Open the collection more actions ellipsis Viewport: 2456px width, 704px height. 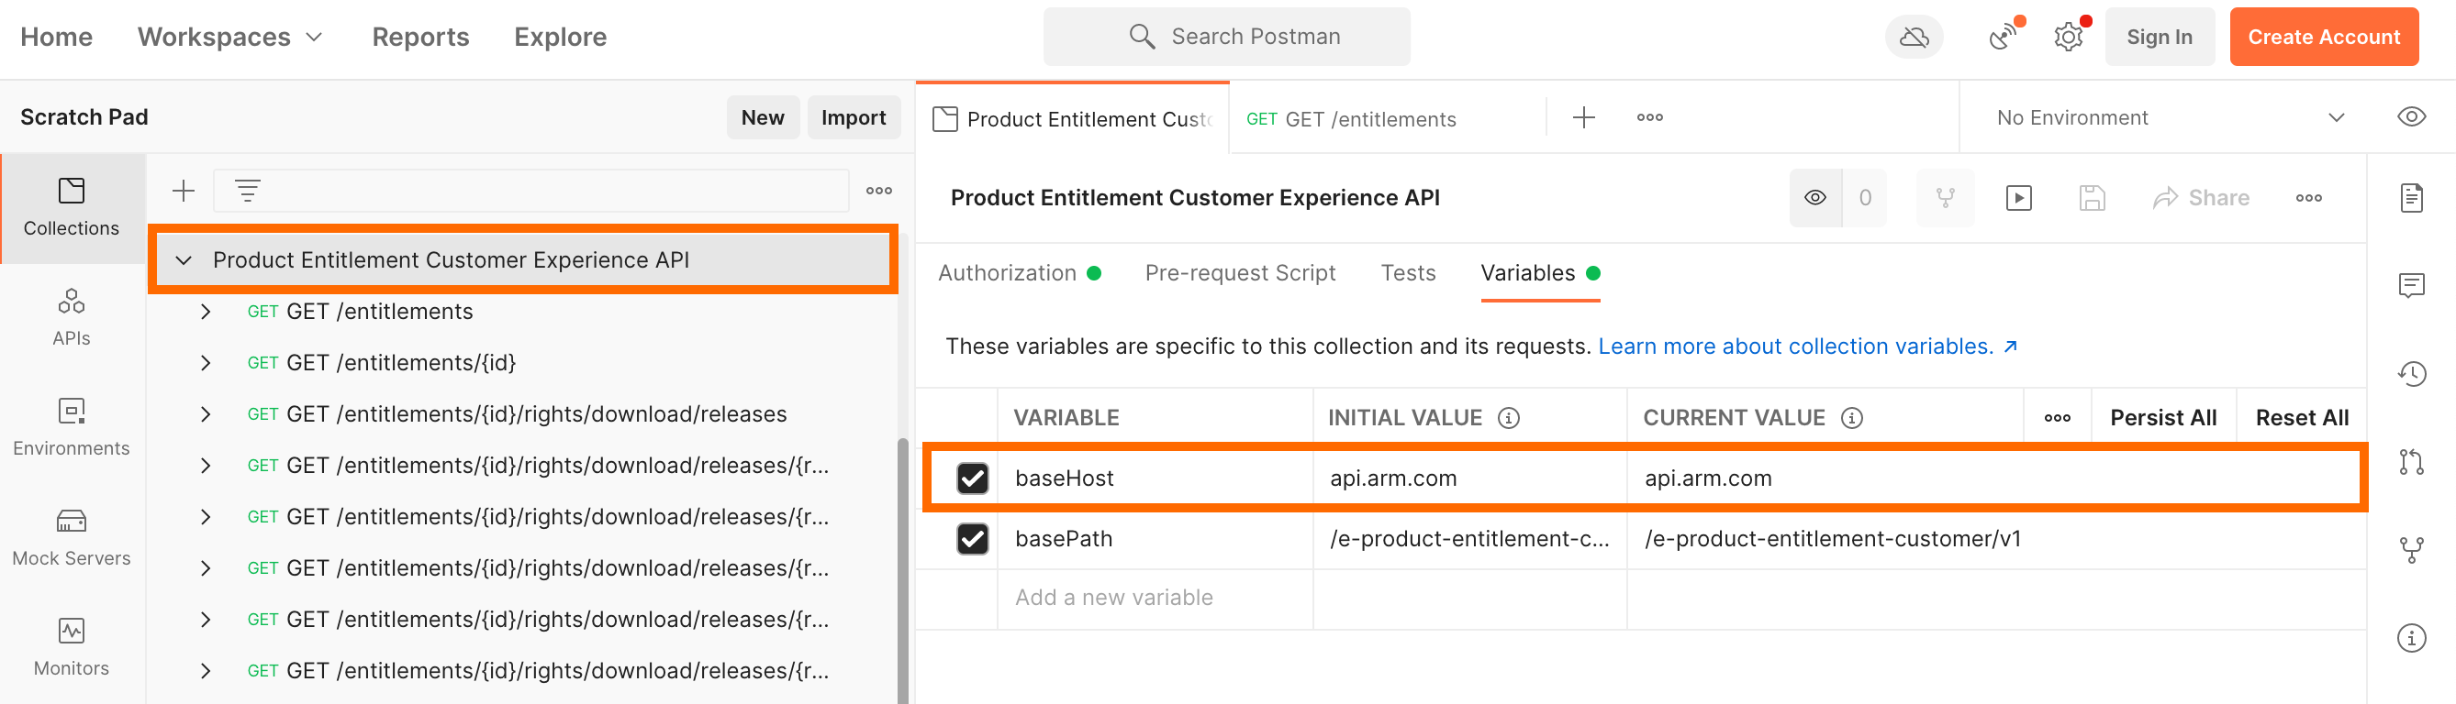pyautogui.click(x=2308, y=198)
